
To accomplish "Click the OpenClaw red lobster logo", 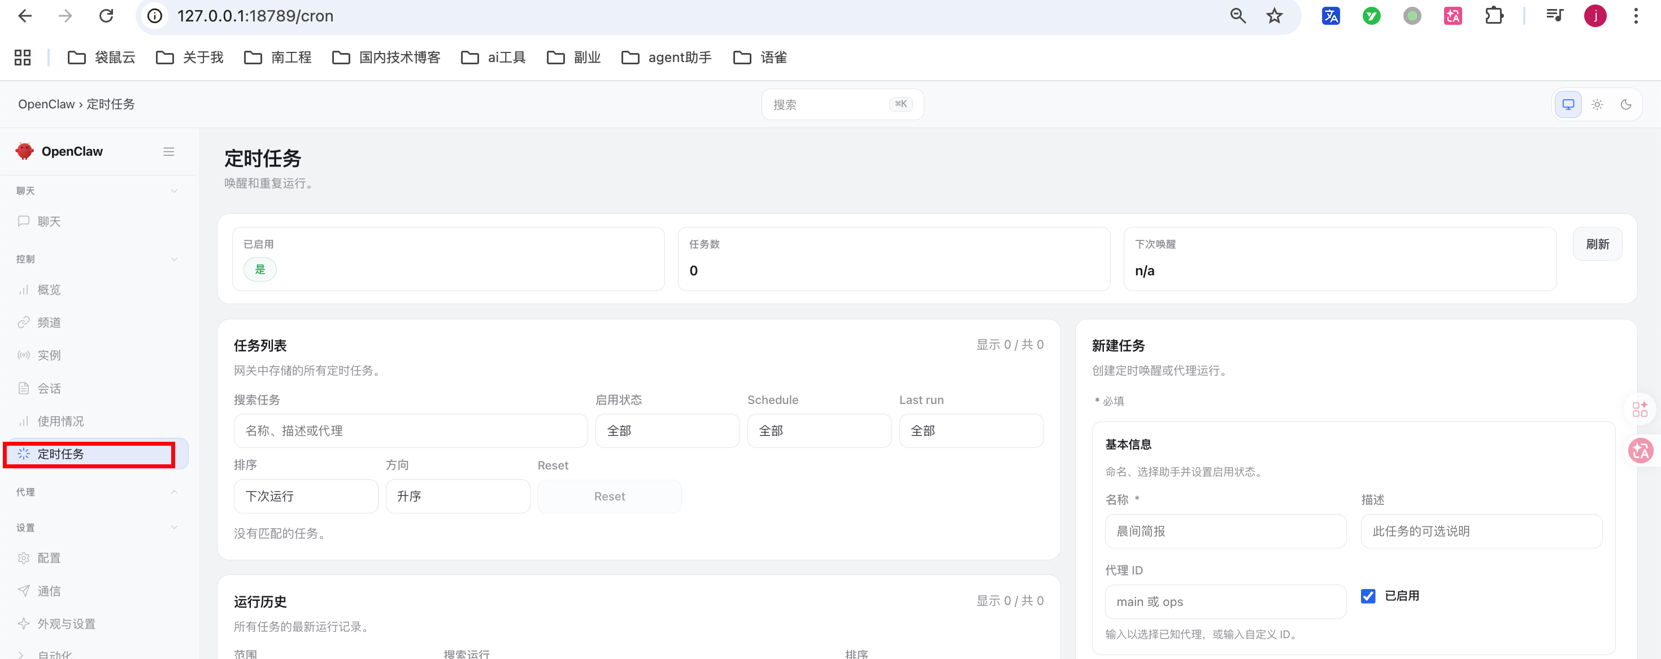I will (x=24, y=151).
